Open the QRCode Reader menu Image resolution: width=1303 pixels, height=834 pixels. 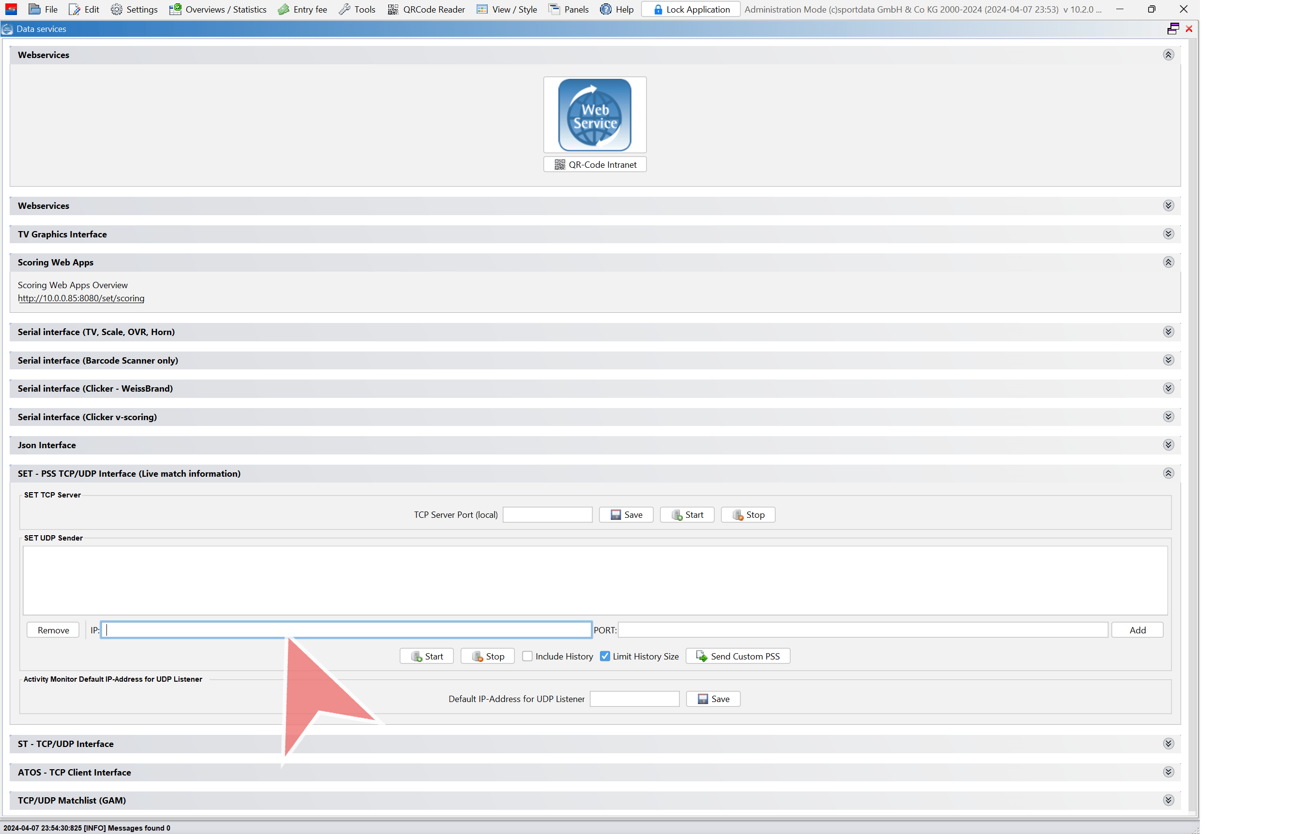(426, 9)
